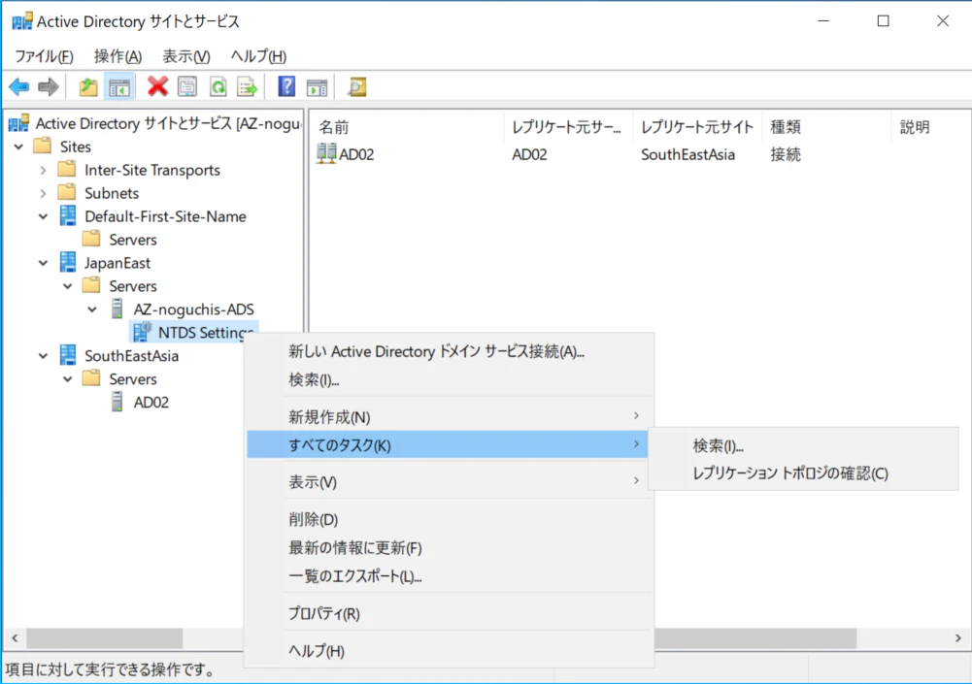
Task: Click the AD02 server icon in tree
Action: pos(117,402)
